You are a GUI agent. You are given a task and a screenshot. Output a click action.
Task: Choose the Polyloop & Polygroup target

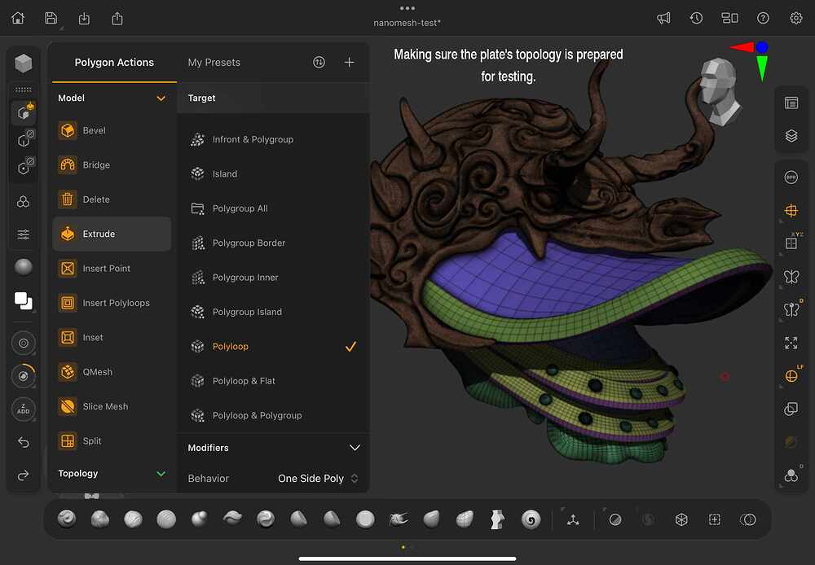[x=273, y=415]
